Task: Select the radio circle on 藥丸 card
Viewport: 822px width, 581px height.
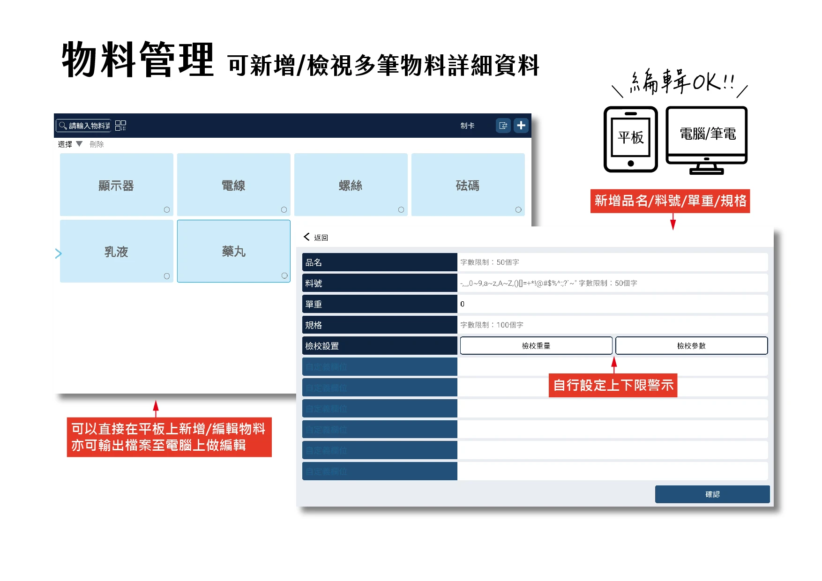Action: 284,276
